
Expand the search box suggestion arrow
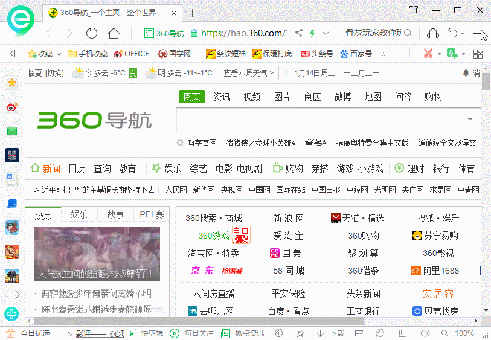pos(470,120)
